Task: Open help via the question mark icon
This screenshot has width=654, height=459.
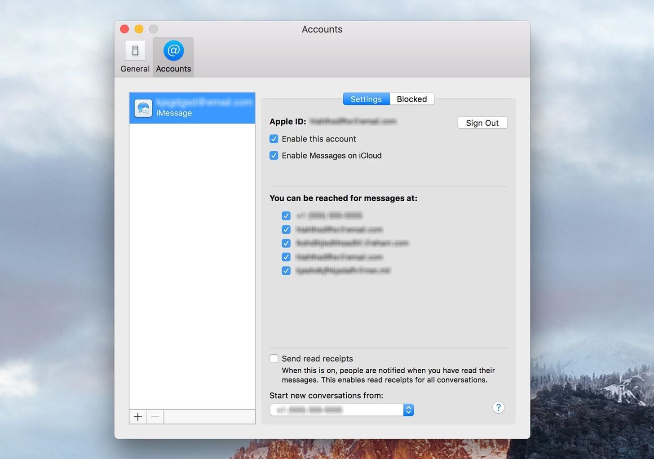Action: [498, 407]
